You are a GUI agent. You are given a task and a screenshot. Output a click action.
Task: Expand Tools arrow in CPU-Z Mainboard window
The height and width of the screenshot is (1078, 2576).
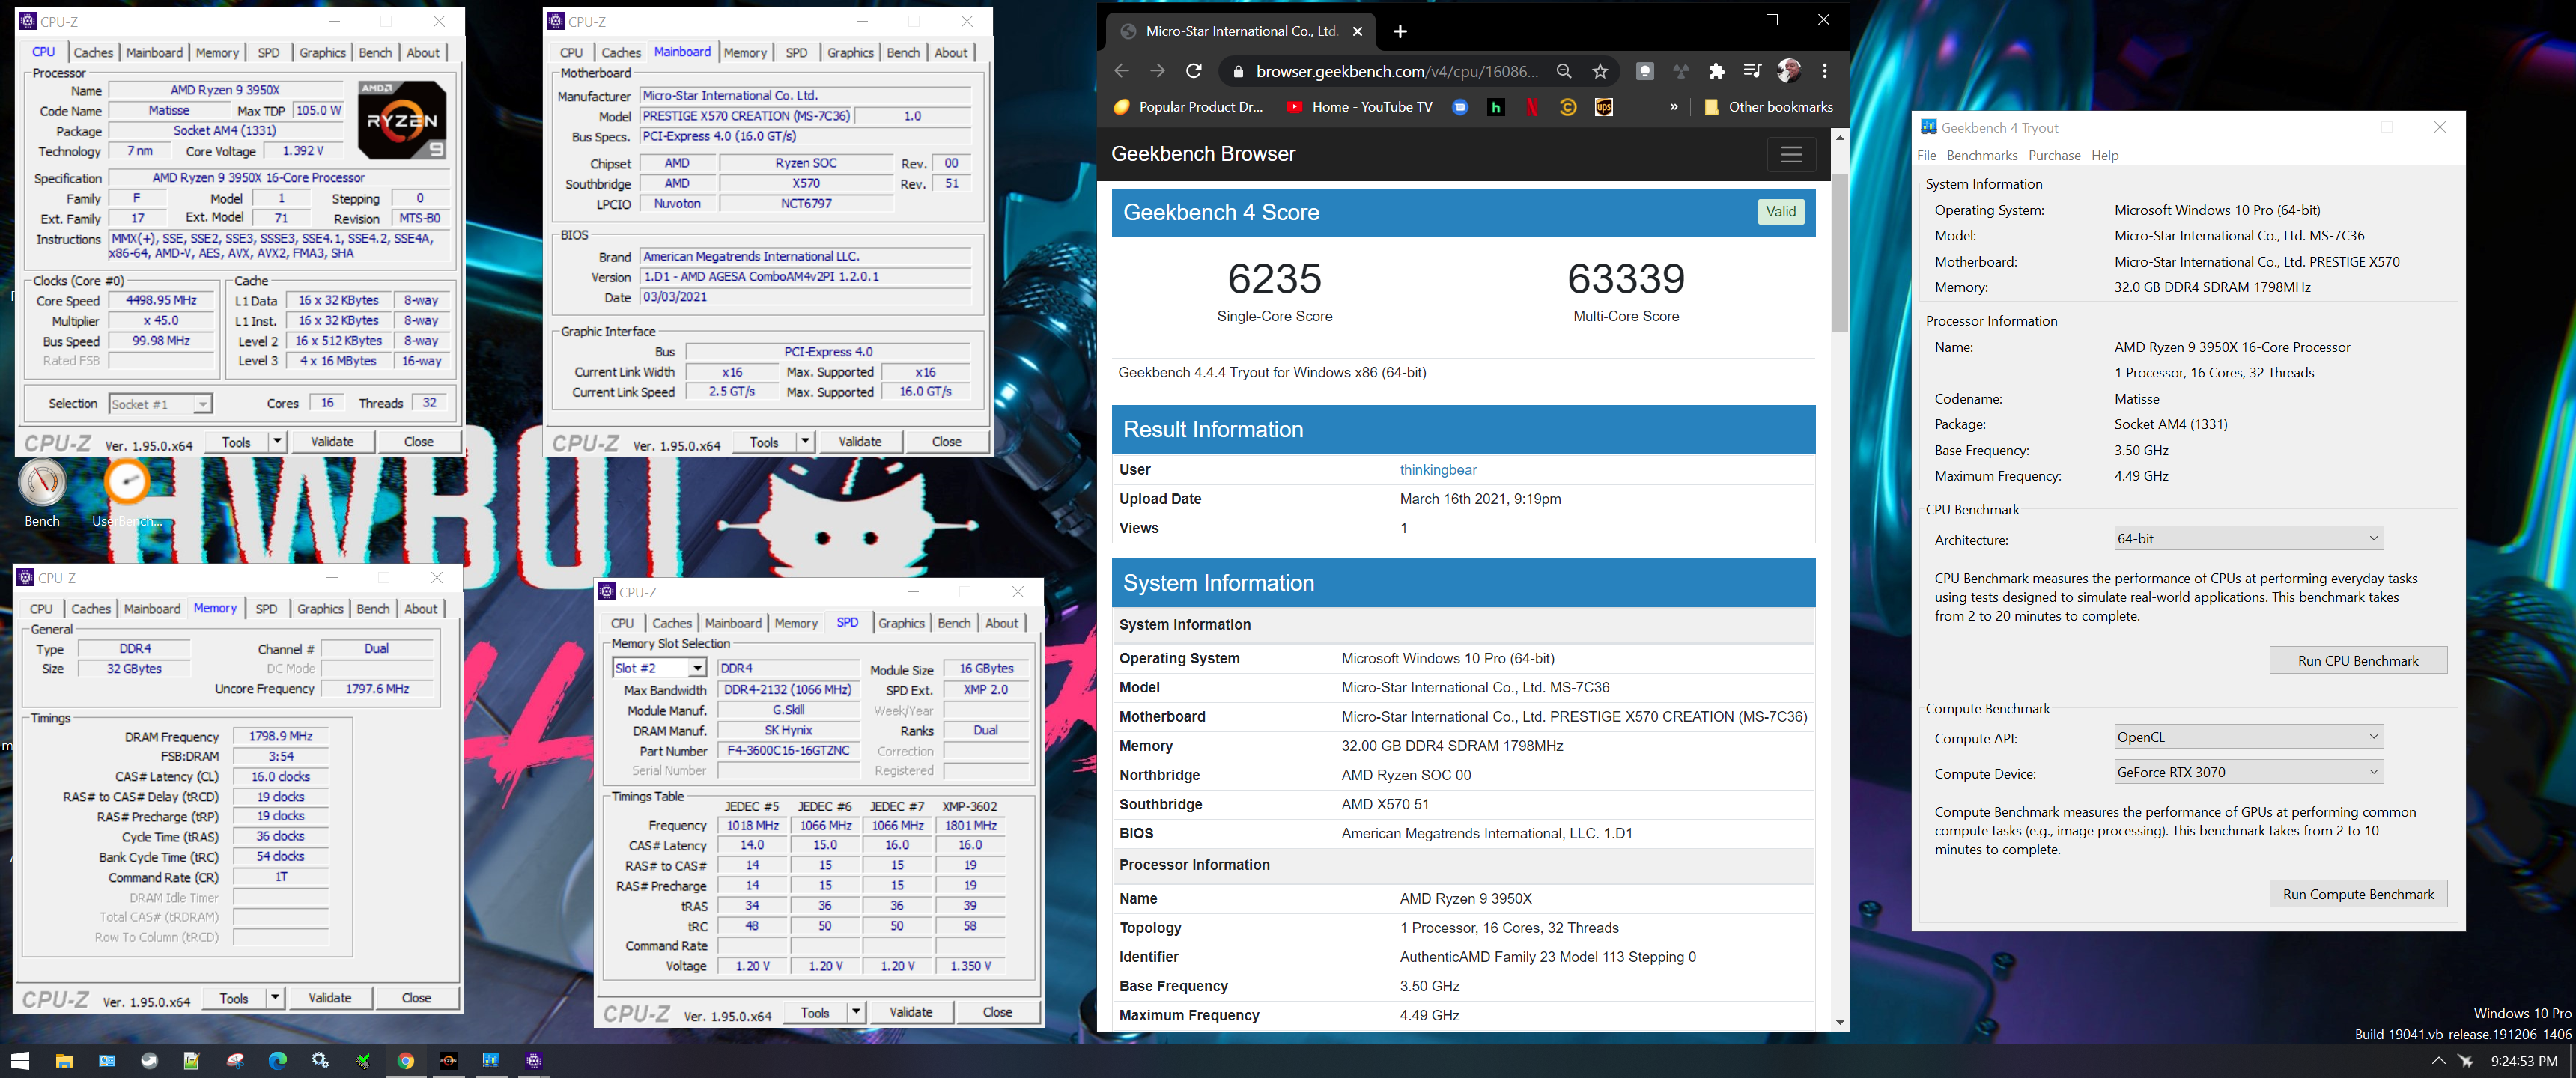tap(805, 441)
